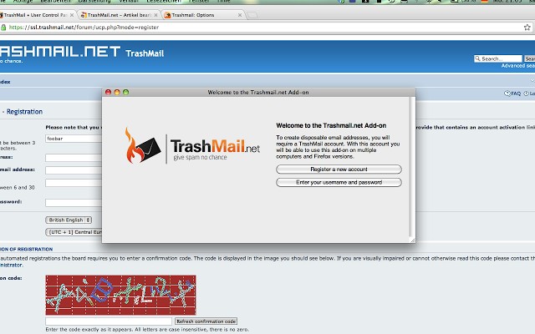
Task: Switch to TrashMail.net Artikel bearbeiten tab
Action: (x=118, y=15)
